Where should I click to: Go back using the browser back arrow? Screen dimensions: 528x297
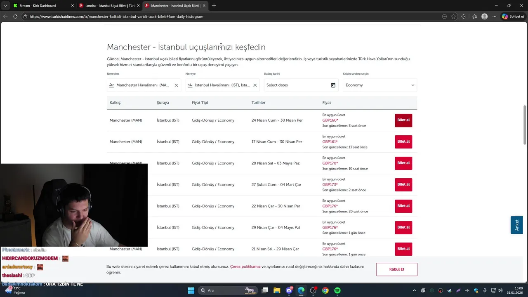(5, 16)
